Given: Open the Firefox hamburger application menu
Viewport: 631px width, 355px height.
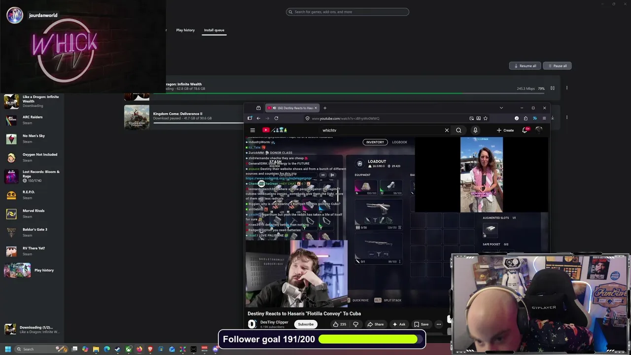Looking at the screenshot, I should click(544, 118).
